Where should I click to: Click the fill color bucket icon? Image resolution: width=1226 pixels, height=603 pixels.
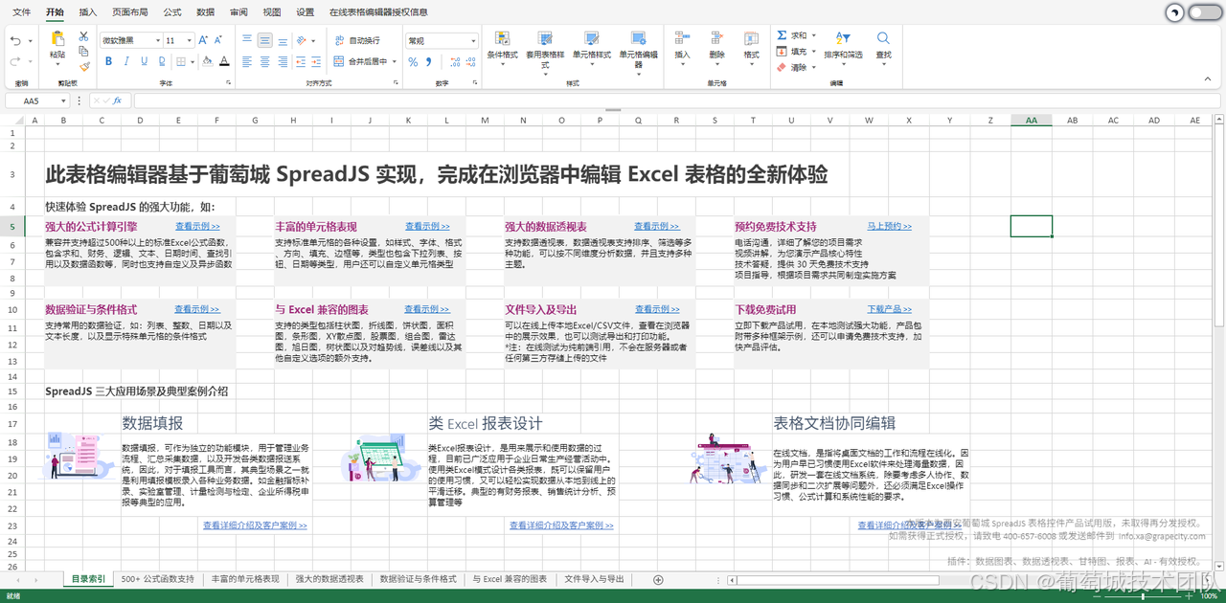pos(207,61)
